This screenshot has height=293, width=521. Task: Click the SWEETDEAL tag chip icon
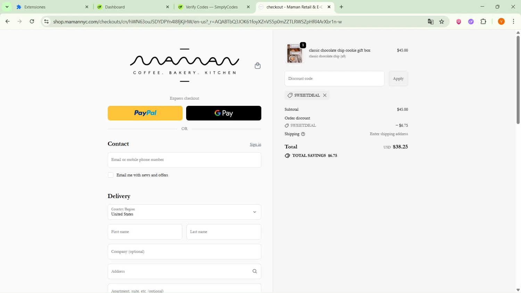(290, 95)
